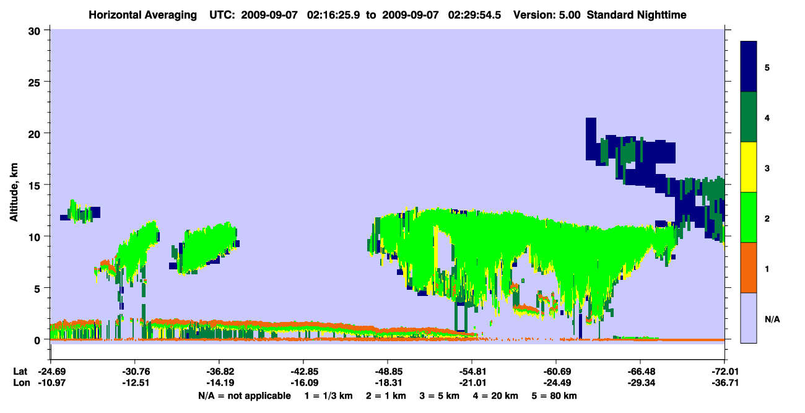Click the latitude value -48.85

[388, 372]
